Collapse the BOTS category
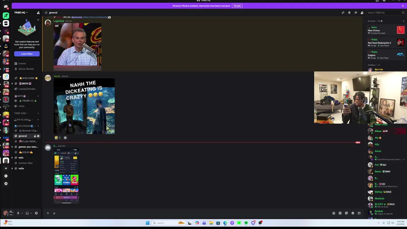407x229 pixels. click(x=21, y=96)
